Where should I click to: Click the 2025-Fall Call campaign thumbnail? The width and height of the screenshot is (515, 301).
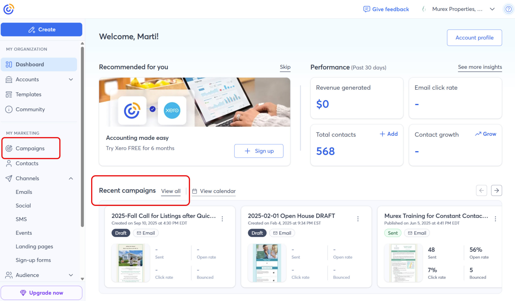point(131,263)
